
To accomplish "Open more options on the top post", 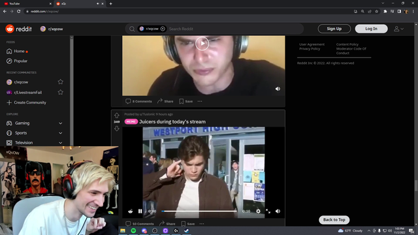I will pyautogui.click(x=200, y=101).
